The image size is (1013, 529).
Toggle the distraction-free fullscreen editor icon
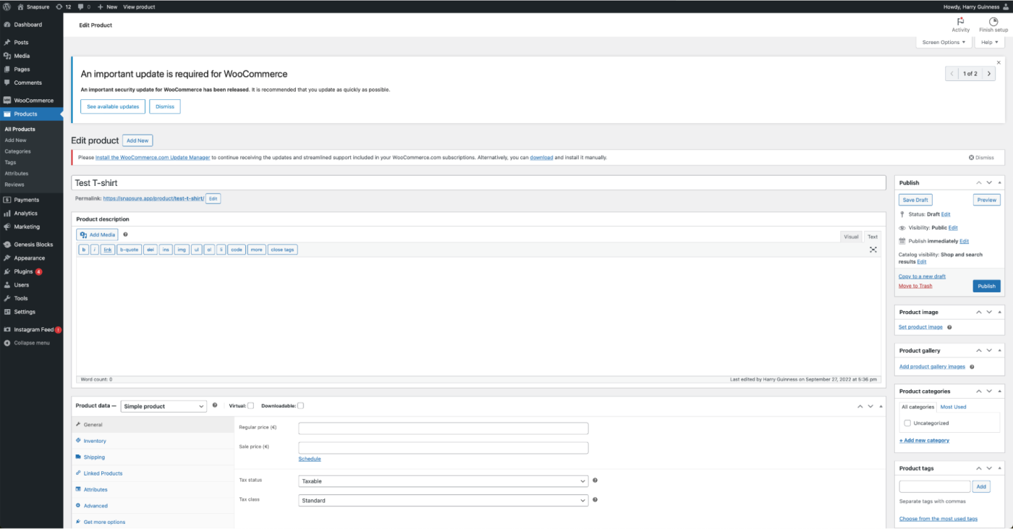click(x=873, y=250)
